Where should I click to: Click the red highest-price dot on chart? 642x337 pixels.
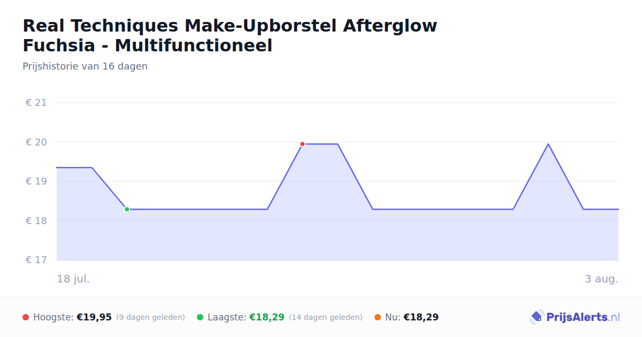pyautogui.click(x=302, y=144)
